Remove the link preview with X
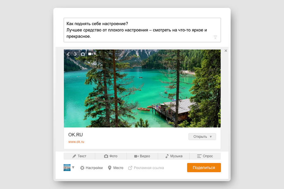 [226, 51]
